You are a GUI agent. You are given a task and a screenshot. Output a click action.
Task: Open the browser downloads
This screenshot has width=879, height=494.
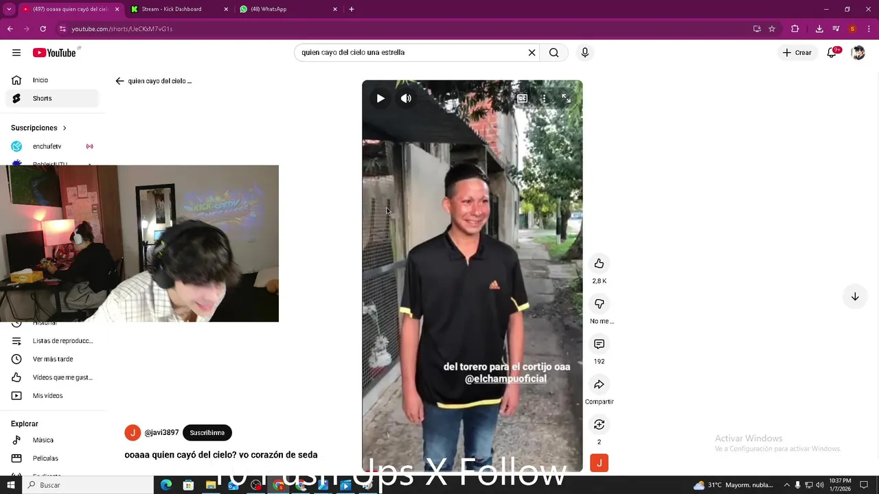pyautogui.click(x=819, y=29)
